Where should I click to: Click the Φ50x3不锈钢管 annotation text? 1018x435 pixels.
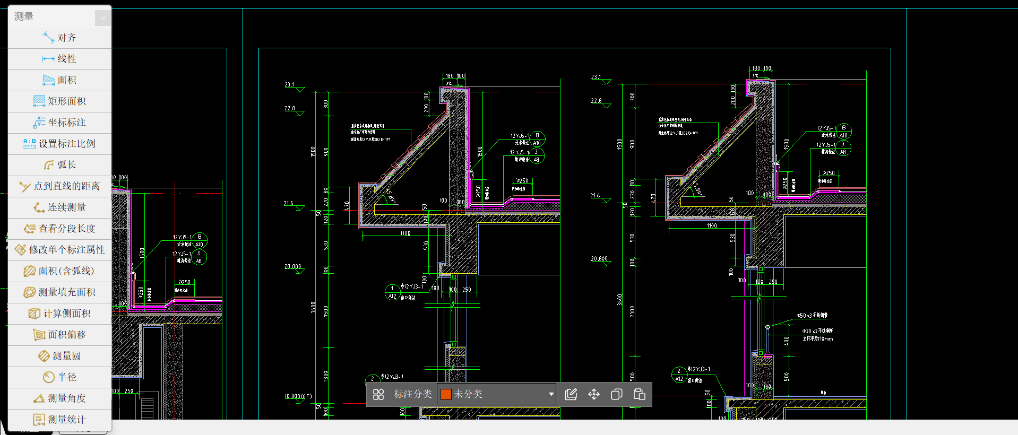pos(812,315)
